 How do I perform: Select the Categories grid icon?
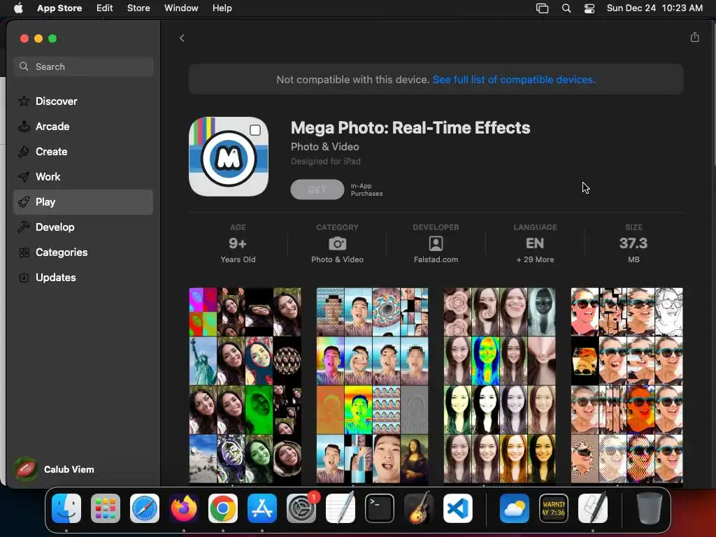(x=24, y=252)
